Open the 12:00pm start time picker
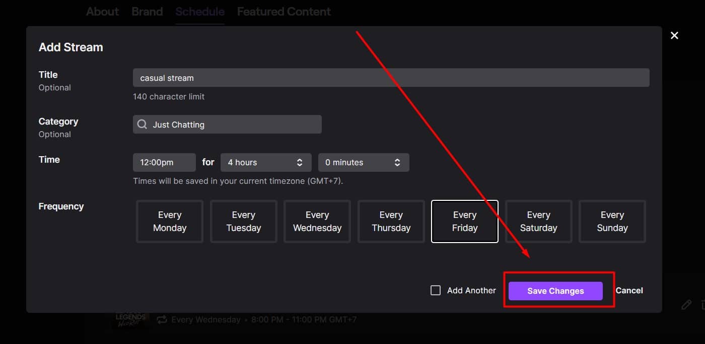Screen dimensions: 705x344 pos(164,162)
